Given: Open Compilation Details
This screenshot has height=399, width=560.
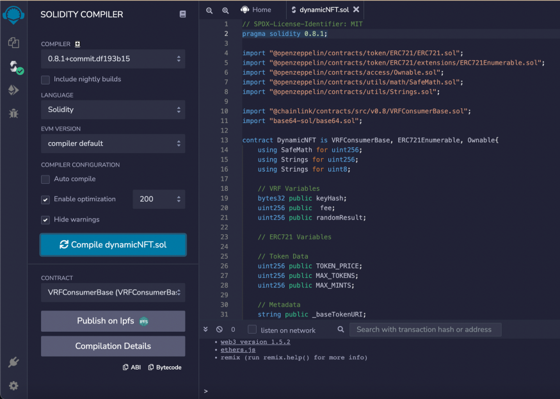Looking at the screenshot, I should point(113,346).
